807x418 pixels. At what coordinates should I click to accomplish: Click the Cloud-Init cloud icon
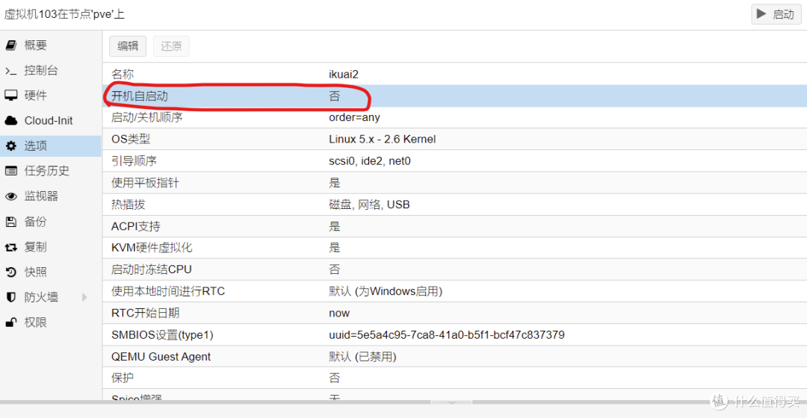[10, 121]
